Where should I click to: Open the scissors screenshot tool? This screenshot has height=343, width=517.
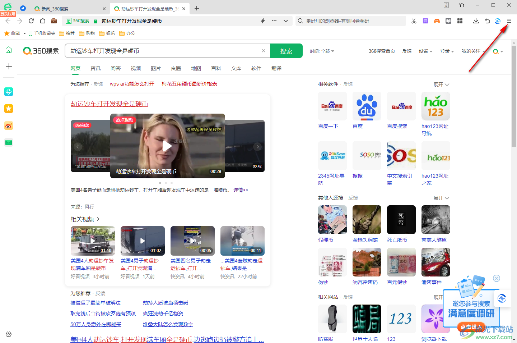tap(414, 21)
